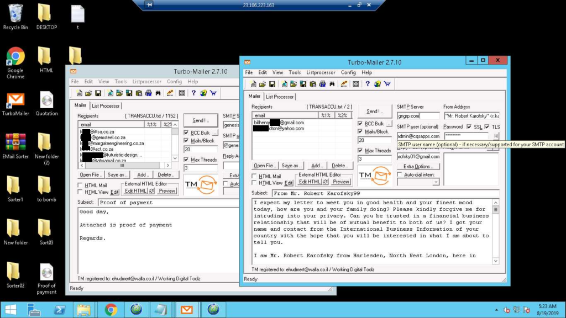Click the Subject field in front window
This screenshot has height=318, width=566.
[385, 193]
